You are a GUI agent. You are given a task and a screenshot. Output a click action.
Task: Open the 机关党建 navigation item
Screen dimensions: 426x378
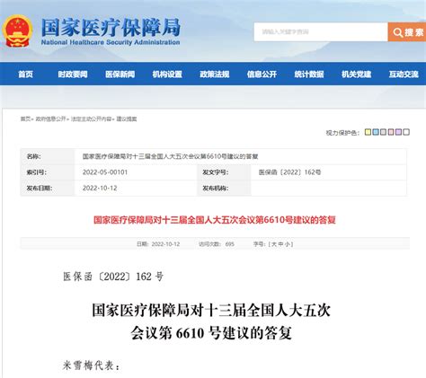pos(356,74)
